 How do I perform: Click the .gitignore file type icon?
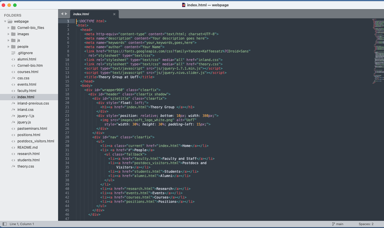click(13, 53)
